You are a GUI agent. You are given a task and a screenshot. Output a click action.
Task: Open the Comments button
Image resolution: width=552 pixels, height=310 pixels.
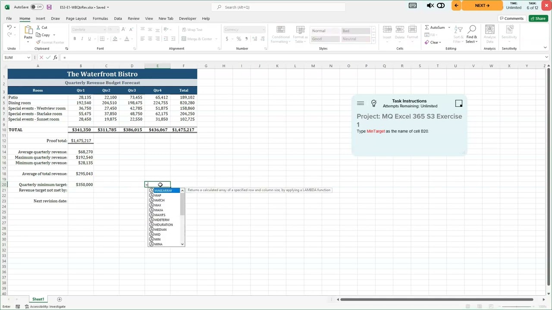click(x=511, y=19)
